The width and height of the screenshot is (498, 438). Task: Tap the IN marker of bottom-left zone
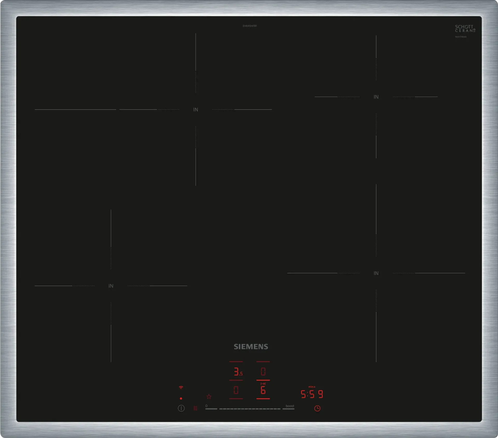click(x=111, y=286)
